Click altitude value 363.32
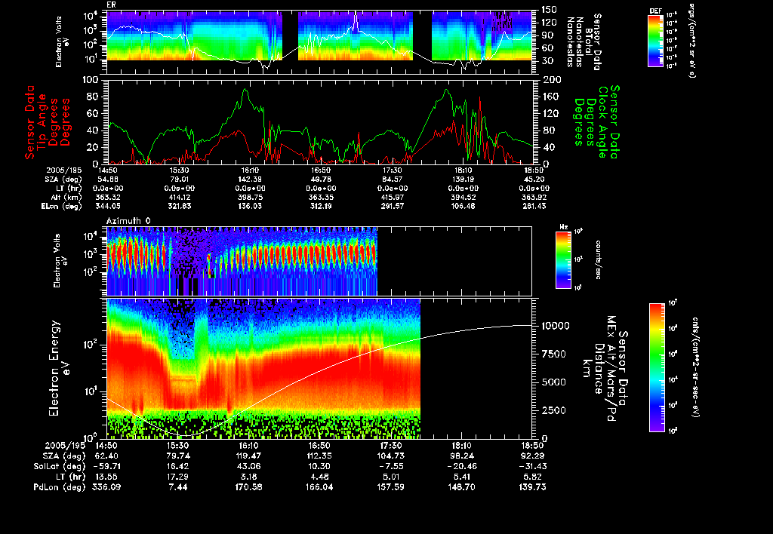Screen dimensions: 773x534 108,197
